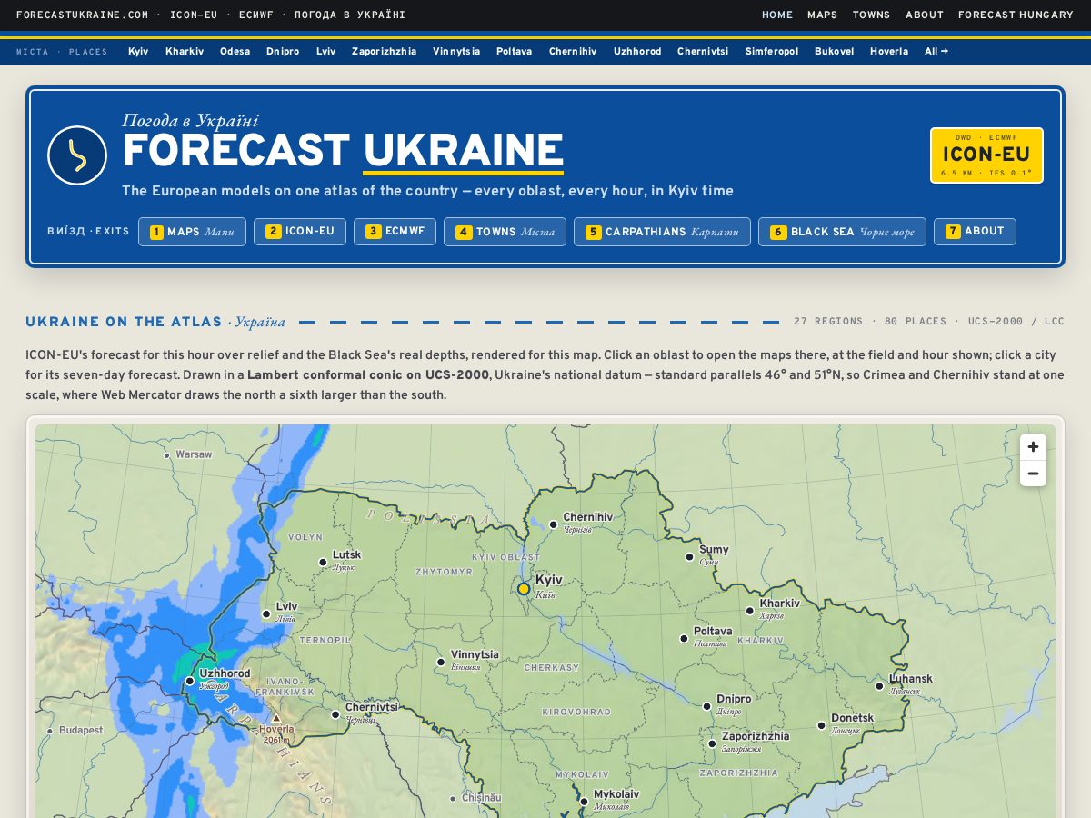Image resolution: width=1091 pixels, height=818 pixels.
Task: Open All places arrow link
Action: [936, 52]
